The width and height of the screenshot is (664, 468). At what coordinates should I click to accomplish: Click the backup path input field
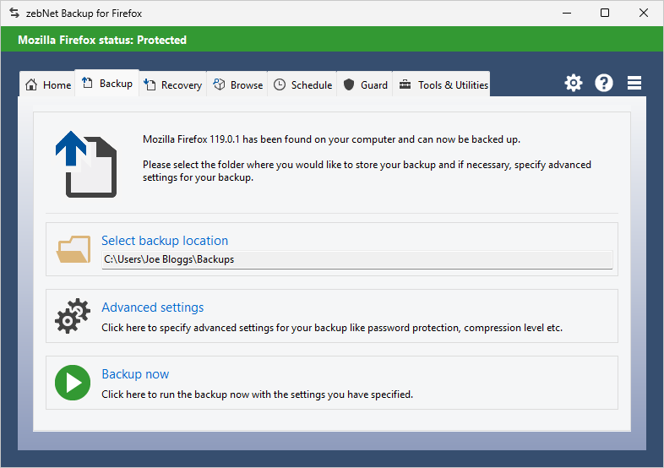tap(356, 259)
